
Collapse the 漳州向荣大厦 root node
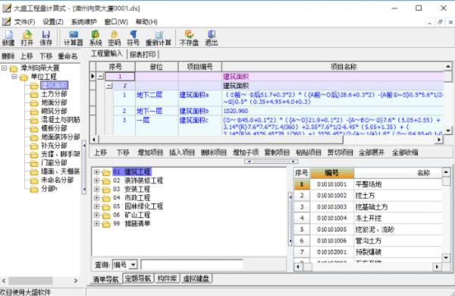(x=4, y=68)
